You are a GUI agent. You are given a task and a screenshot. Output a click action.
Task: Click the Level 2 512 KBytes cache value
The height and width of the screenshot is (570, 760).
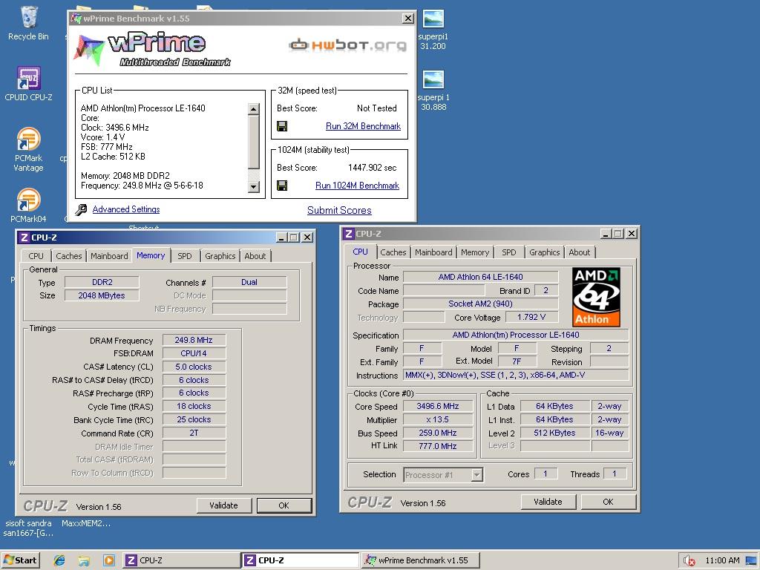coord(554,433)
